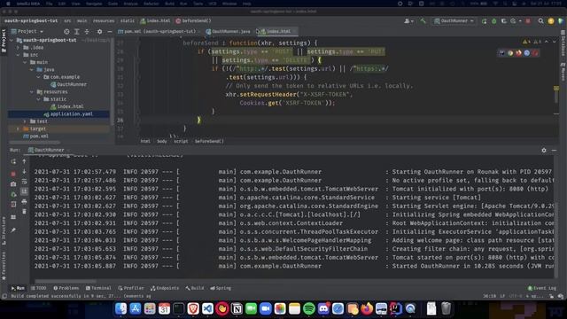Go to next highlighted problem arrow
567x319 pixels.
point(554,42)
